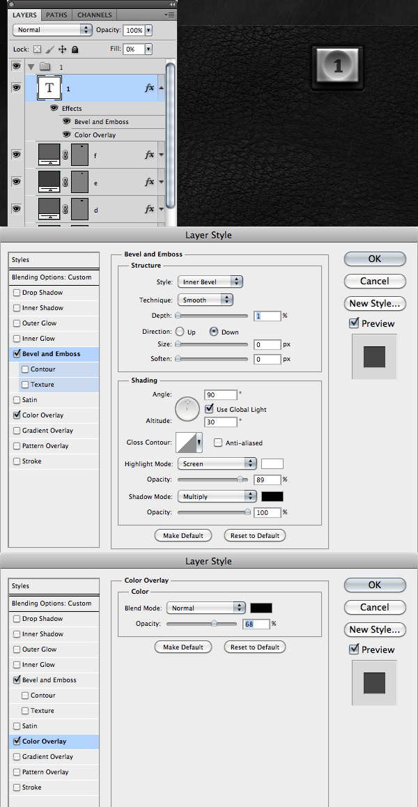The width and height of the screenshot is (418, 807).
Task: Switch to the Paths tab
Action: click(x=56, y=15)
